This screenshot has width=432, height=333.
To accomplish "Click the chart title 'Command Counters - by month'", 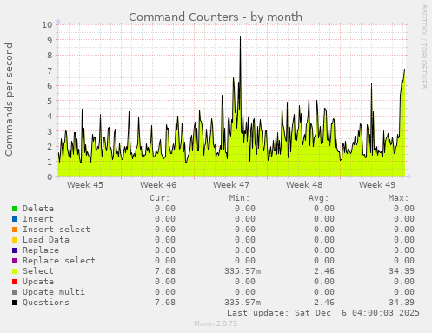I will (x=216, y=17).
